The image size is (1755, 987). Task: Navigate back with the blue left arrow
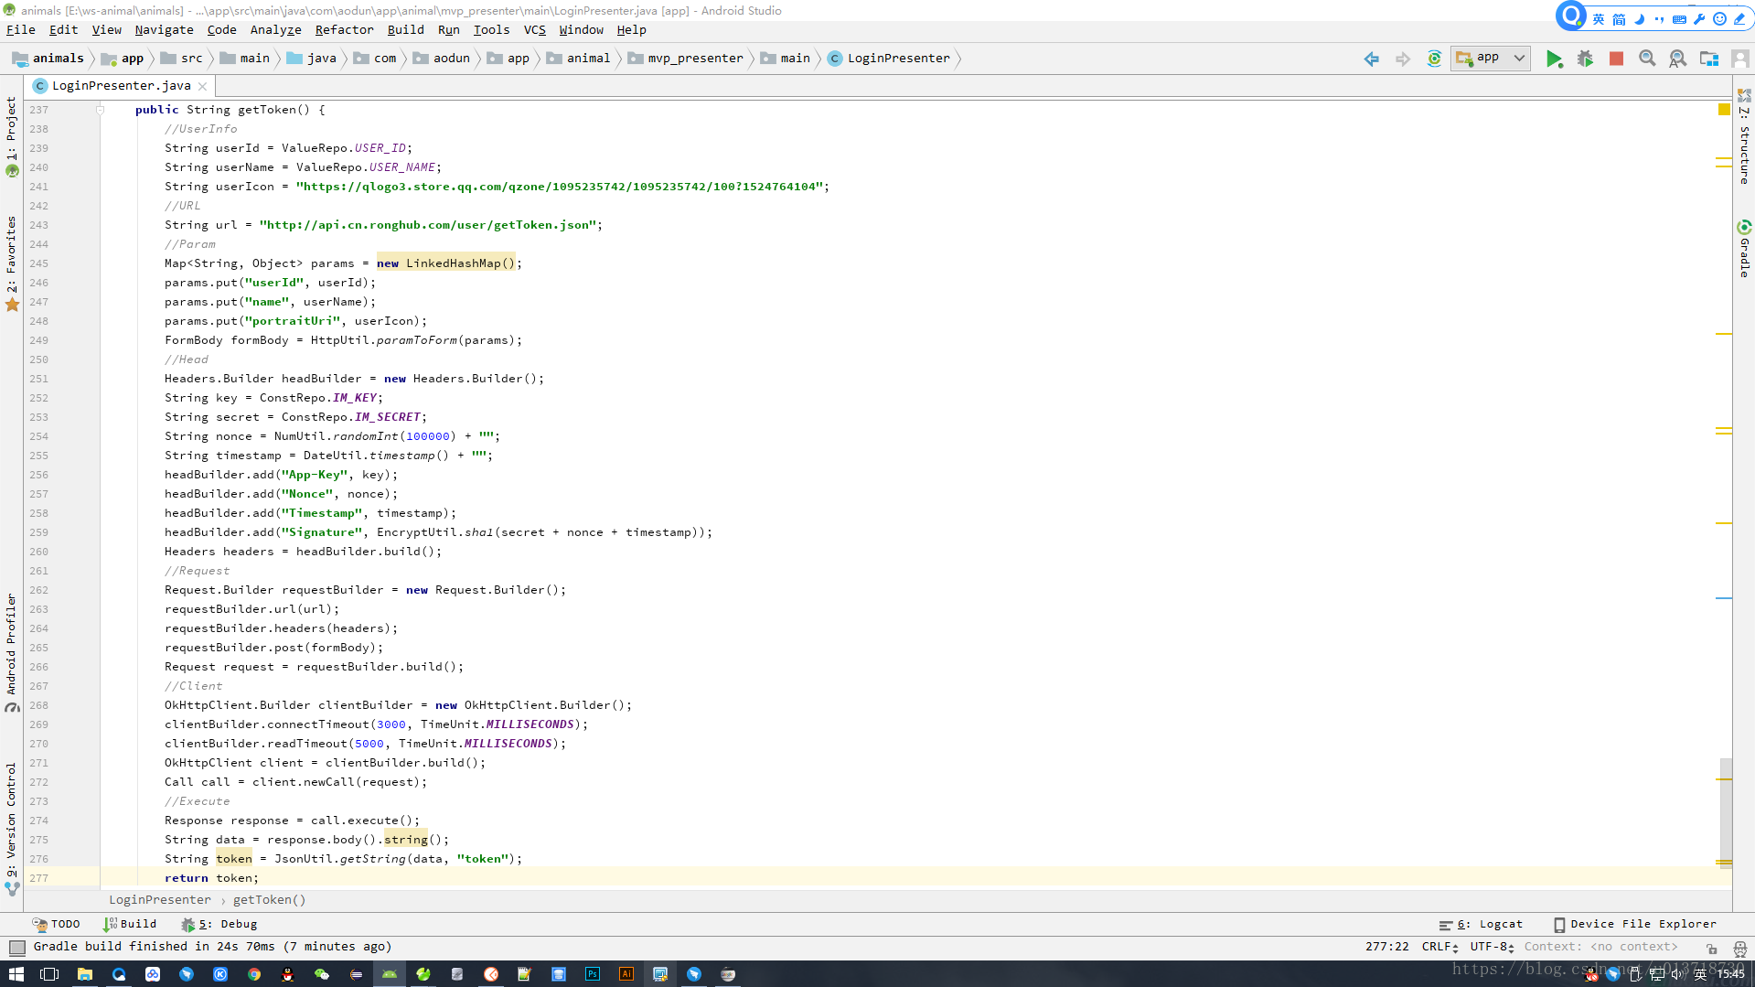[1371, 59]
